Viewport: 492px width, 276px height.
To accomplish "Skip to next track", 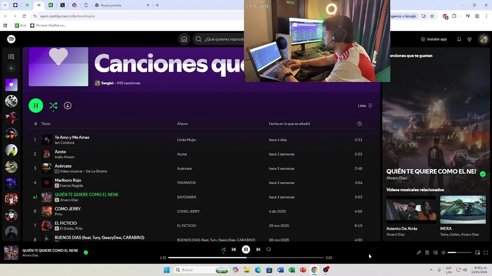I will point(258,250).
